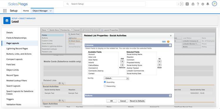Open Open Activities wrench properties icon

63,101
